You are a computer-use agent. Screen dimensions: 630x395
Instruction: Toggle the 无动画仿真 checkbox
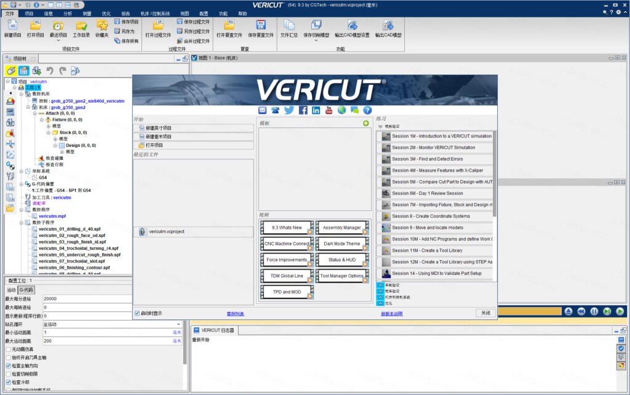coord(9,349)
